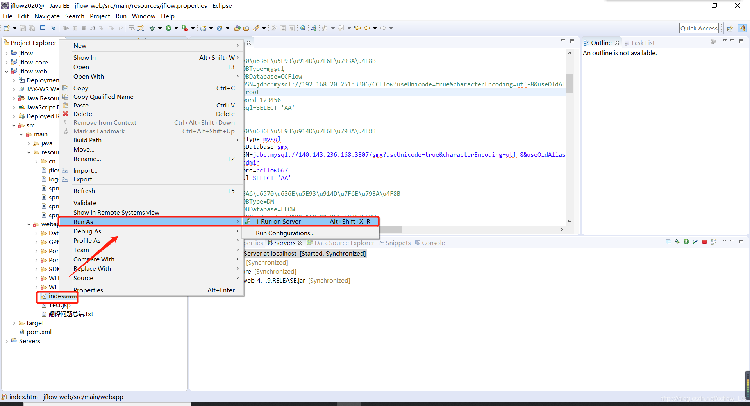Click the editor vertical scrollbar thumb
The height and width of the screenshot is (406, 750).
click(x=570, y=84)
